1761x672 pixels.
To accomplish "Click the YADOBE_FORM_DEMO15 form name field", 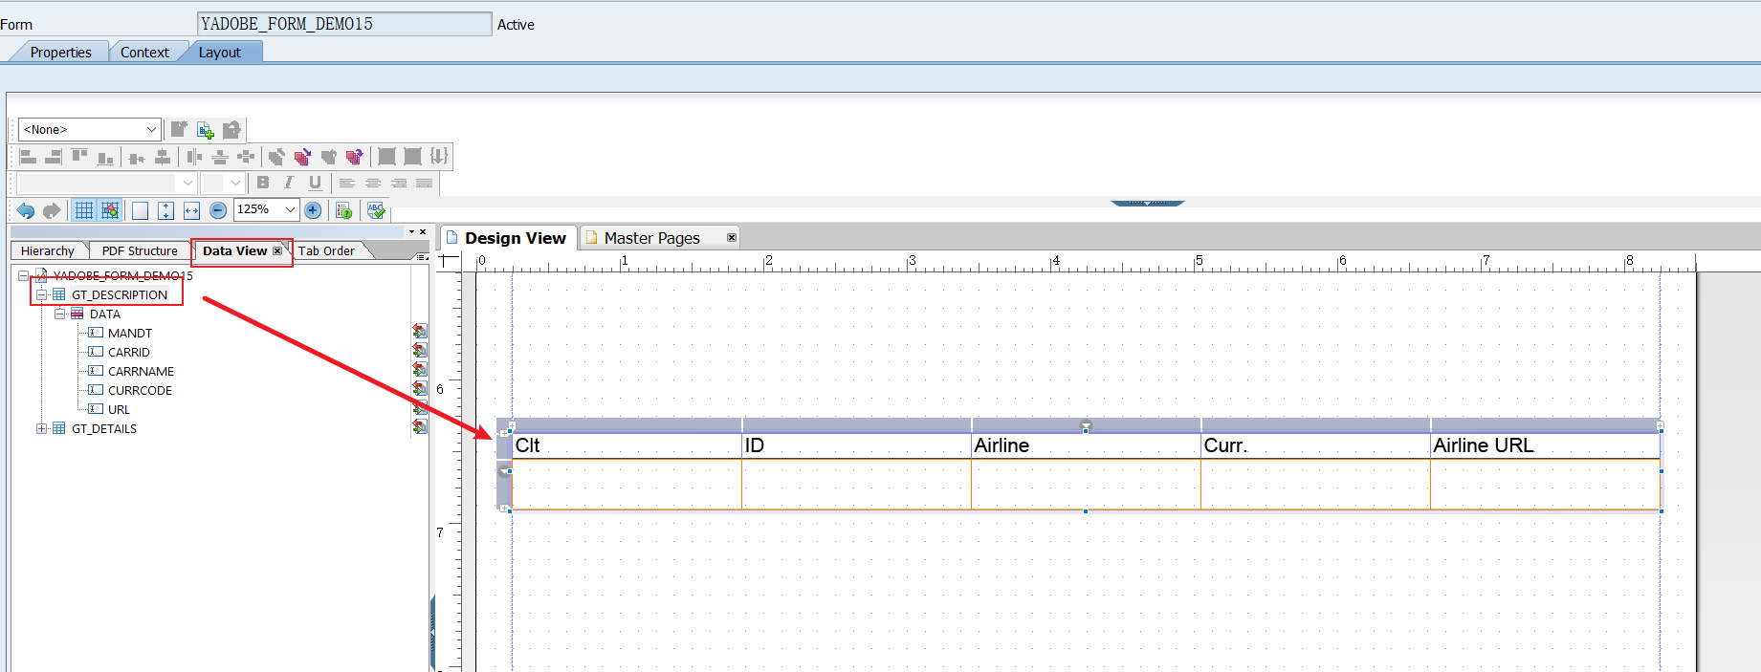I will [x=344, y=24].
